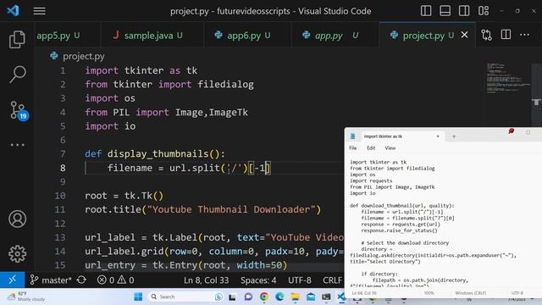The height and width of the screenshot is (305, 542).
Task: Toggle primary side bar layout icon
Action: (426, 11)
